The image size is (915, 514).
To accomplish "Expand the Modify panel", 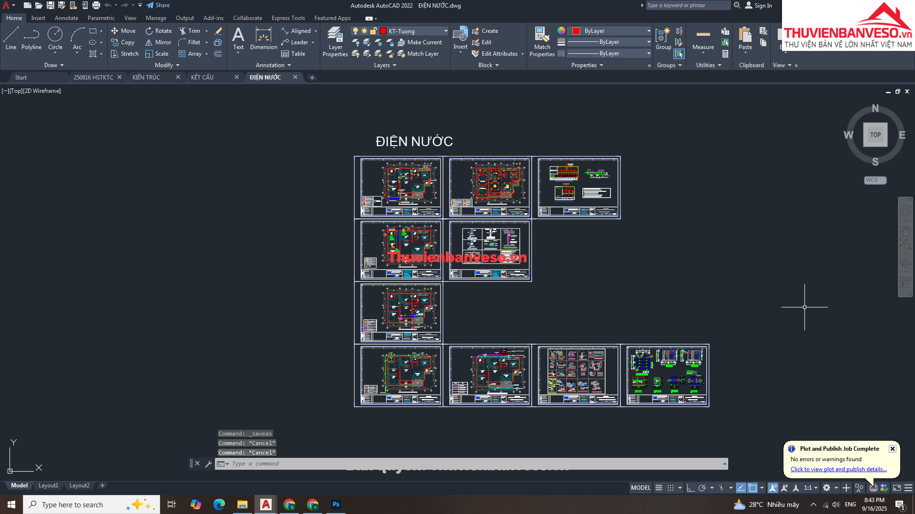I will click(167, 65).
